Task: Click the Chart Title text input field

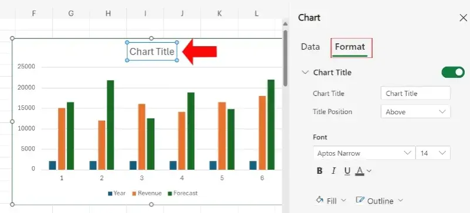Action: pyautogui.click(x=415, y=94)
